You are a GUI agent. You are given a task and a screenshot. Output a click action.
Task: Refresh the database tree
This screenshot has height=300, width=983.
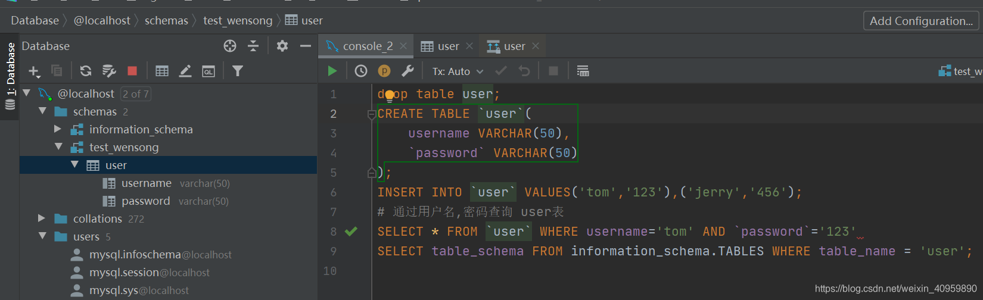86,71
